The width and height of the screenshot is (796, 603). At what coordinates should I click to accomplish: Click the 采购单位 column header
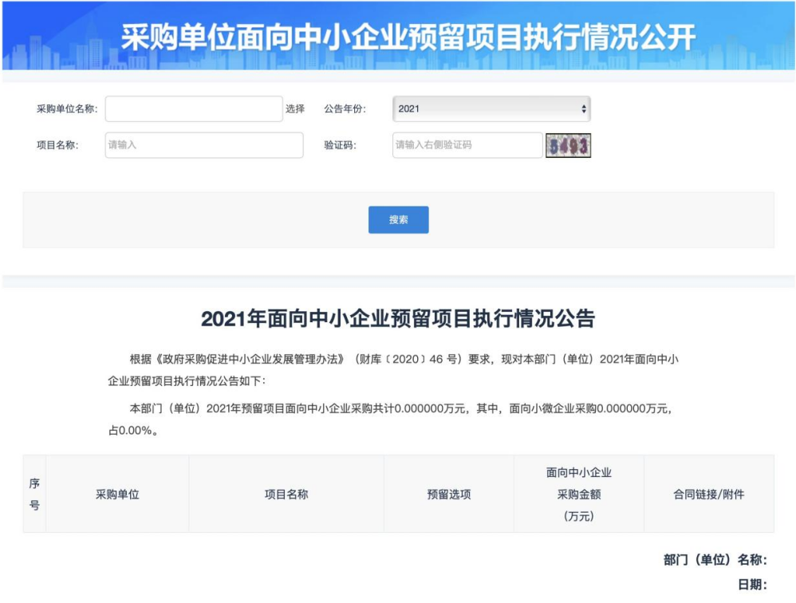coord(117,495)
